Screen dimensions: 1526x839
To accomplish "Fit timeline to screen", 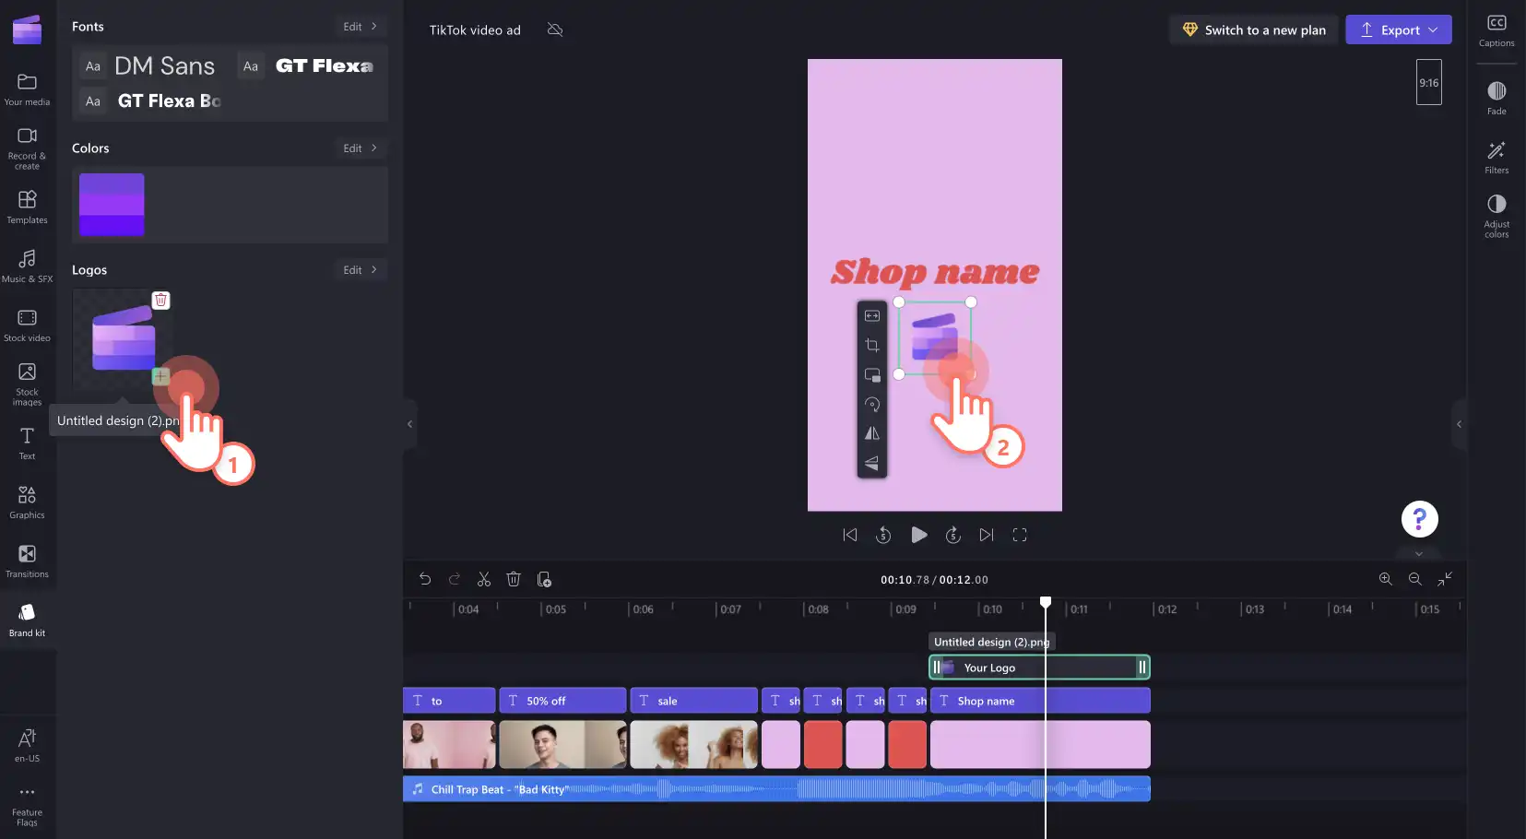I will [x=1445, y=579].
